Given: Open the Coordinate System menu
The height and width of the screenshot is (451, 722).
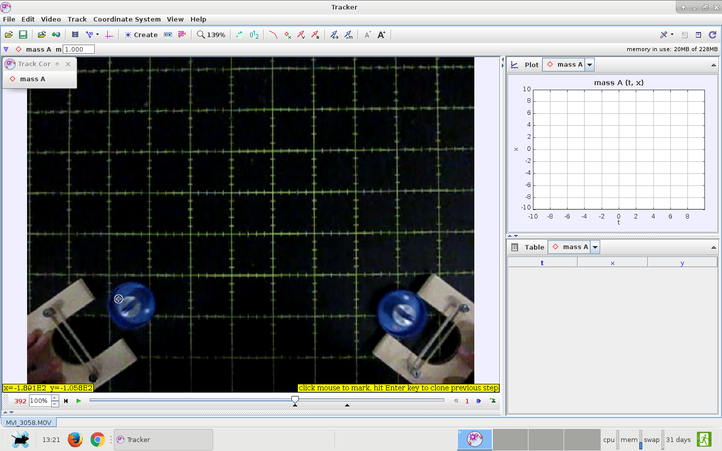Looking at the screenshot, I should tap(127, 19).
